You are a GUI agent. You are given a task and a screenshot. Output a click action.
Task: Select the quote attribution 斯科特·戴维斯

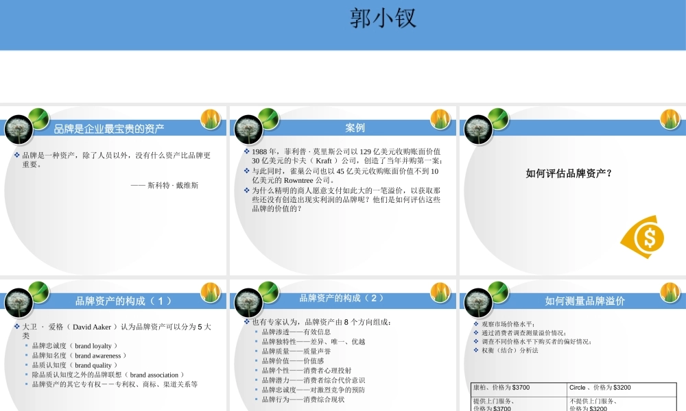tap(165, 185)
